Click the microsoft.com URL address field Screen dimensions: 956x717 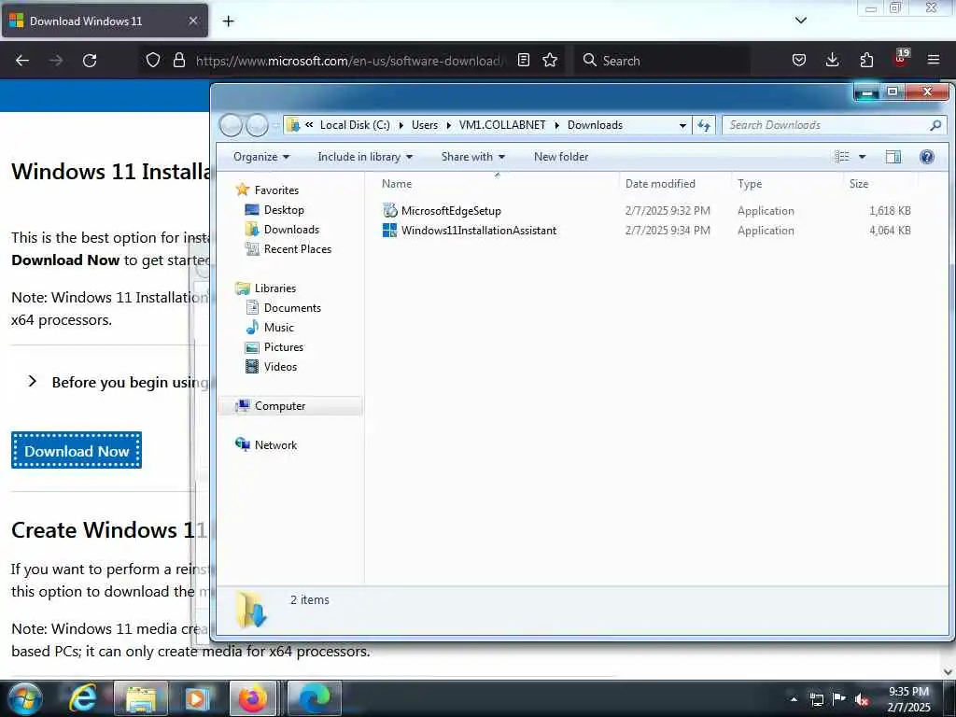point(347,61)
